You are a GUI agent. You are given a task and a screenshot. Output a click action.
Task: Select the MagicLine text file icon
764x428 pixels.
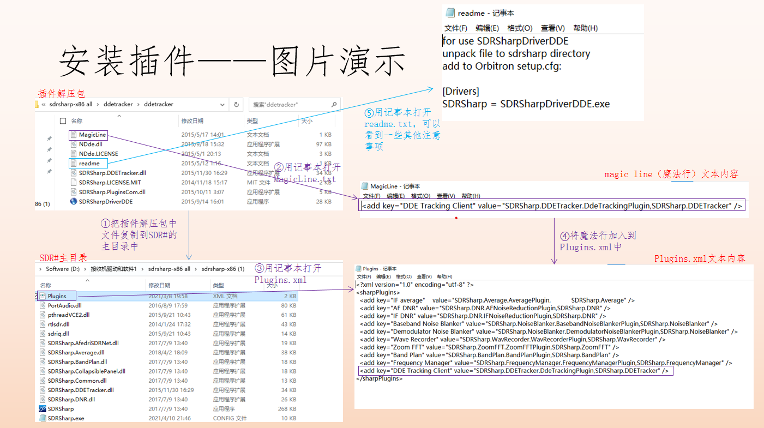(x=74, y=135)
